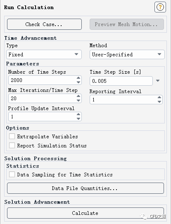The image size is (171, 224).
Task: Decrease Profile Update Interval down arrow
Action: click(x=78, y=118)
